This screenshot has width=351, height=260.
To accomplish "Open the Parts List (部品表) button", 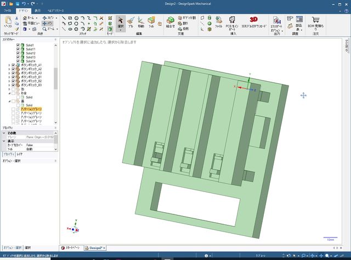I will pos(299,23).
